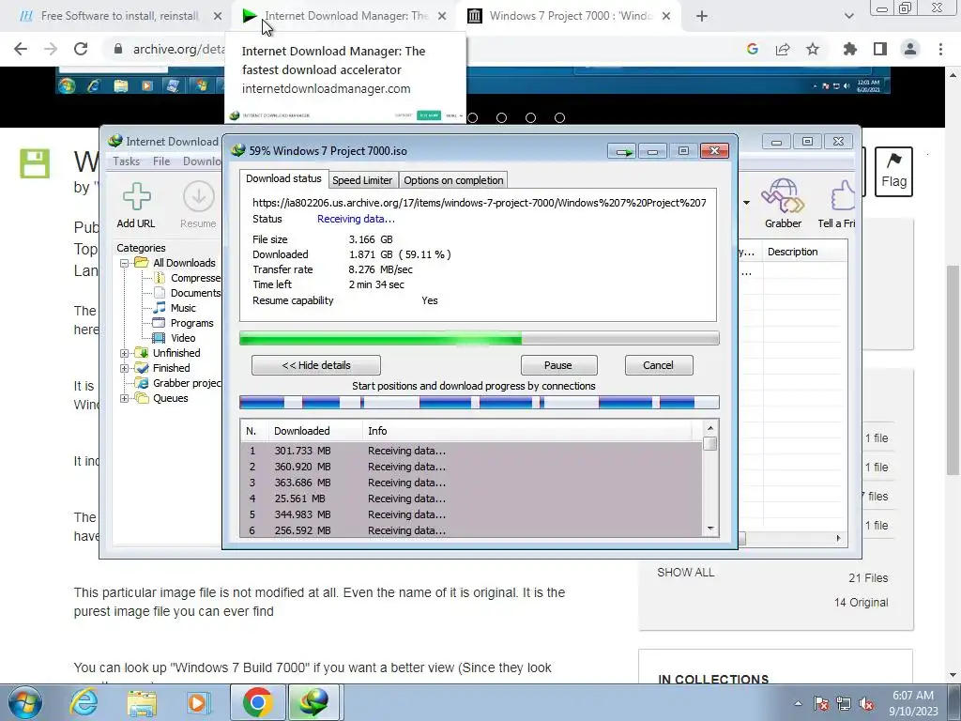Select the Documents category
This screenshot has width=961, height=721.
[x=187, y=293]
